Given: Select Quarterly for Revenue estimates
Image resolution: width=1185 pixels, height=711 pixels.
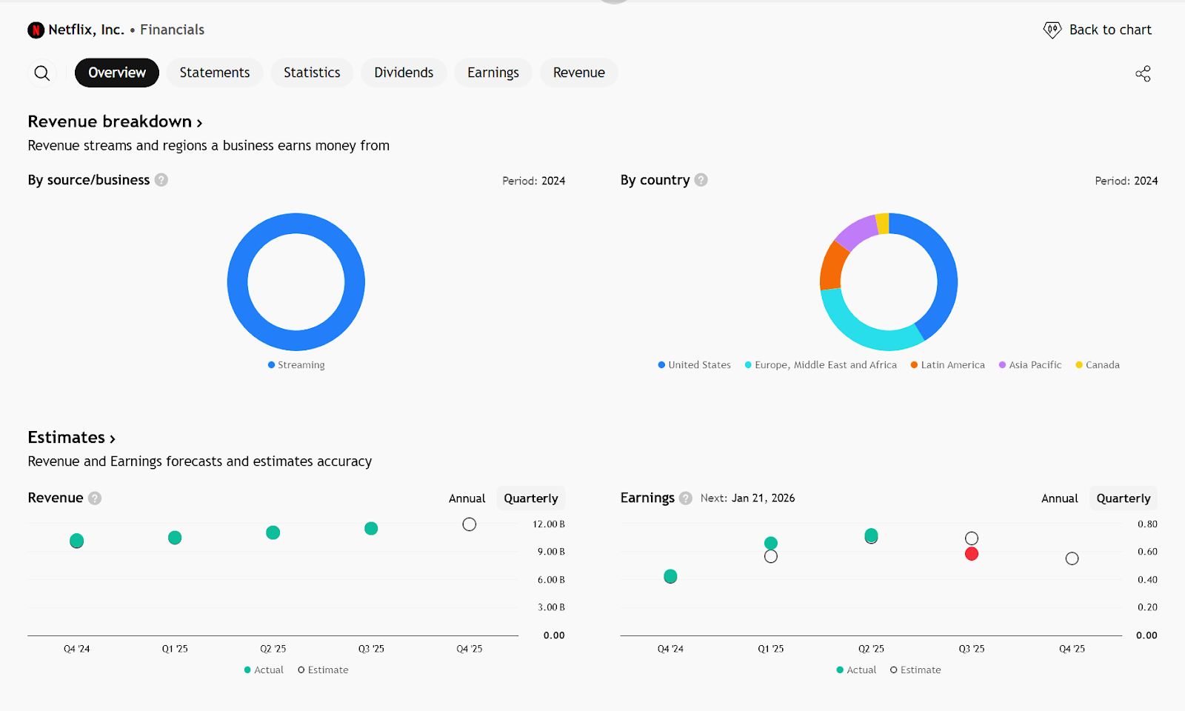Looking at the screenshot, I should point(530,498).
